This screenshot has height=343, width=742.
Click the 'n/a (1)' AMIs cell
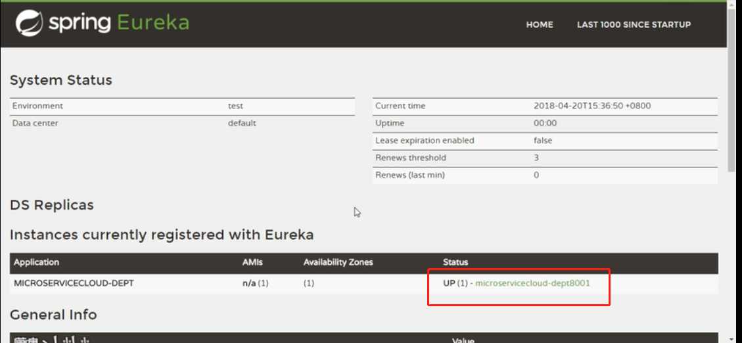256,283
